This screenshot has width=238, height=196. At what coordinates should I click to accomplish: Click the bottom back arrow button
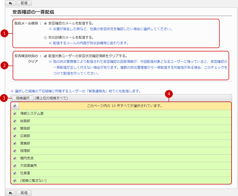pyautogui.click(x=11, y=193)
